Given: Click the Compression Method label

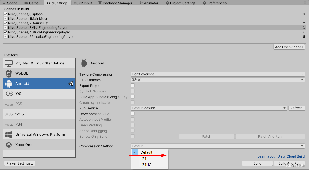Looking at the screenshot, I should 96,146.
